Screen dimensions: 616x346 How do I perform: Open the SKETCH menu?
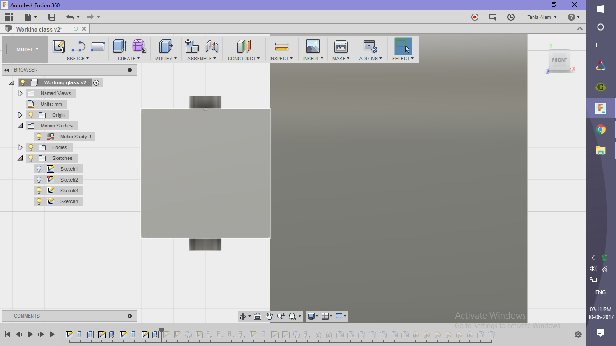[x=78, y=59]
